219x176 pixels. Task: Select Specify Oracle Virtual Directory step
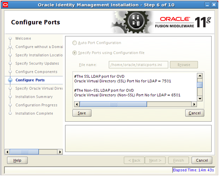coord(39,89)
